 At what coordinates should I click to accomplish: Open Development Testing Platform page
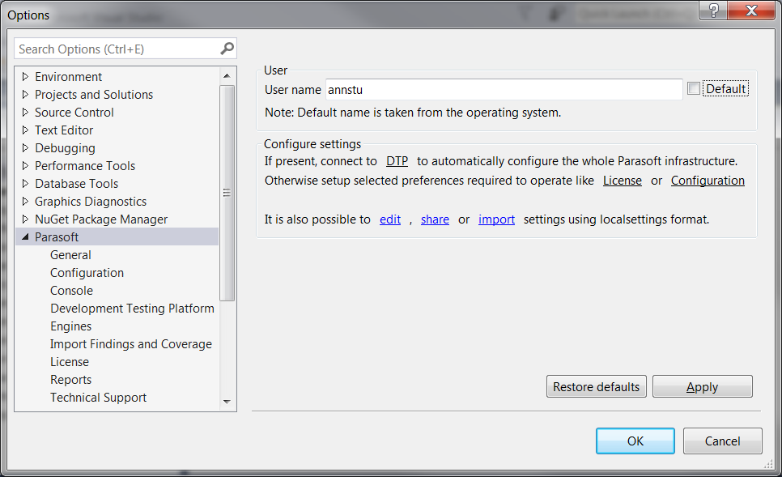pyautogui.click(x=132, y=309)
